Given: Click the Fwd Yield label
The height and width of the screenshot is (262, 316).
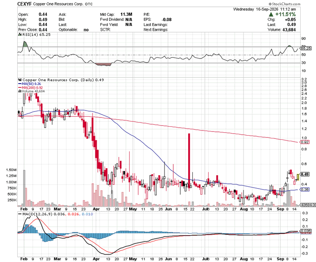Looking at the screenshot, I should 109,25.
